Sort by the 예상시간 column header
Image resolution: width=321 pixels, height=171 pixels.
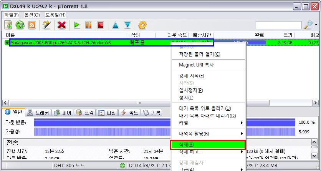click(201, 35)
